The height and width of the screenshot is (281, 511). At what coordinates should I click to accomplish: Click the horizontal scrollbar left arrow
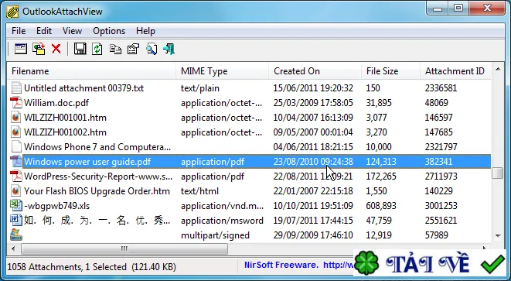pos(13,248)
